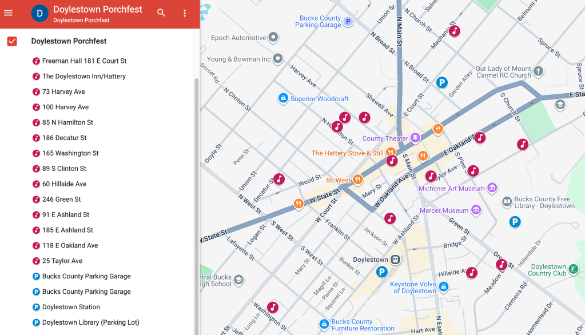This screenshot has width=585, height=335.
Task: Open Doylestown Library (Parking Lot) entry
Action: (x=90, y=323)
